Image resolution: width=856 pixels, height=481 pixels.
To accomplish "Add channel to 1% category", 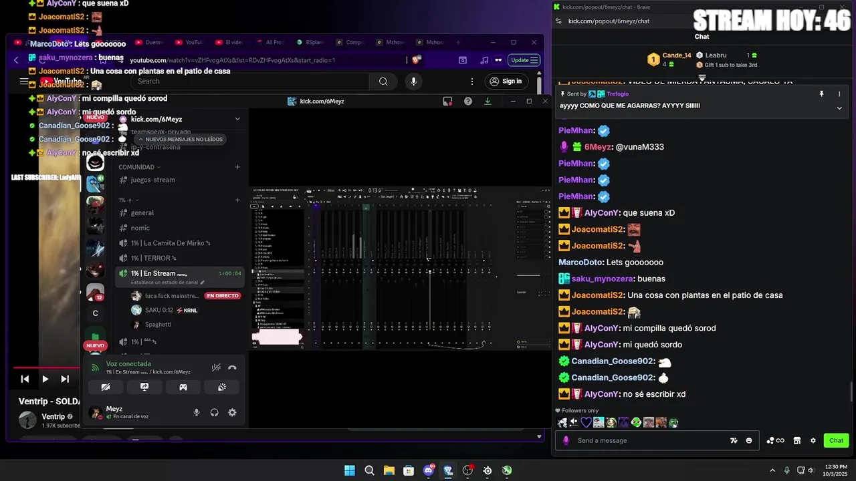I will [x=237, y=200].
